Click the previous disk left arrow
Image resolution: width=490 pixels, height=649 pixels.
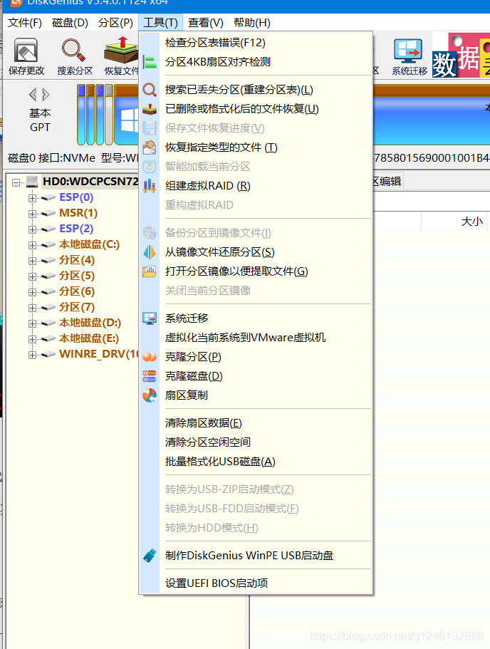pyautogui.click(x=33, y=95)
